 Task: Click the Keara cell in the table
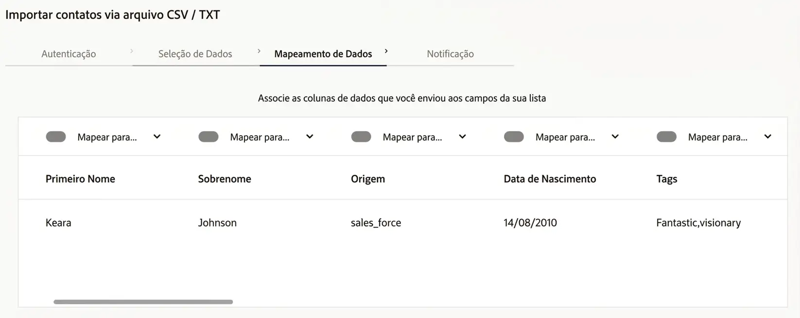click(x=58, y=223)
